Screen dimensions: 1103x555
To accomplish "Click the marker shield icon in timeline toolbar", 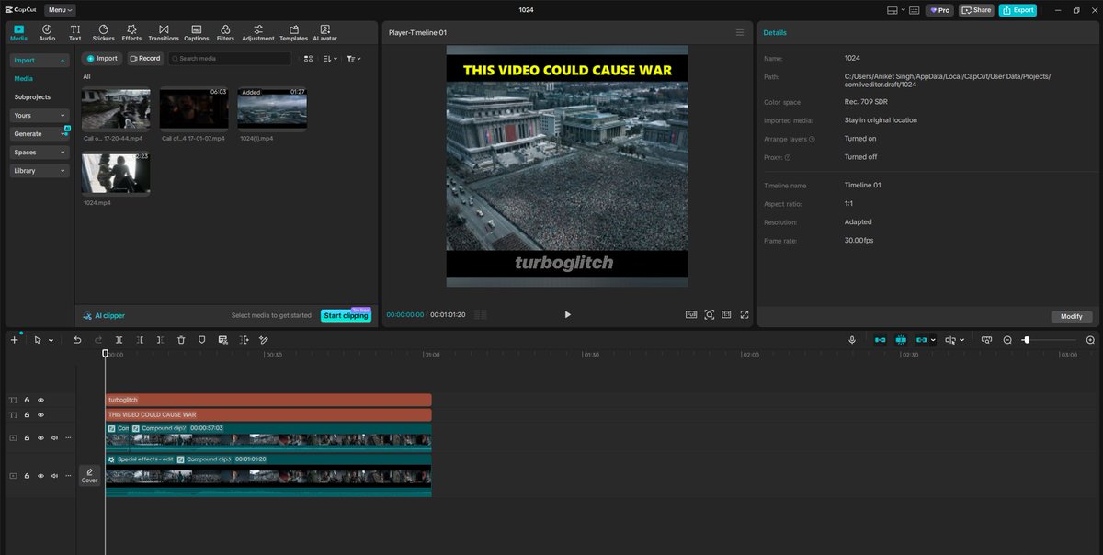I will tap(202, 340).
